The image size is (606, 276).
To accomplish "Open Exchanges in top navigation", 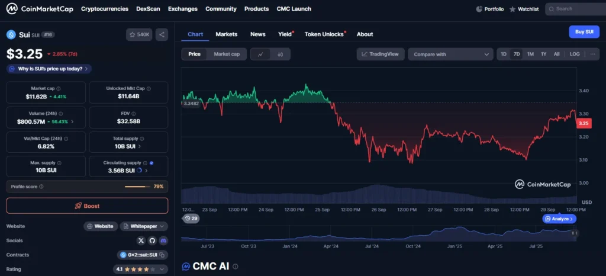I will click(183, 8).
